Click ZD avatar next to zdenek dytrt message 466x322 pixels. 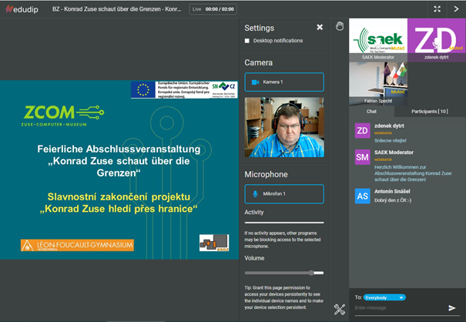click(363, 130)
